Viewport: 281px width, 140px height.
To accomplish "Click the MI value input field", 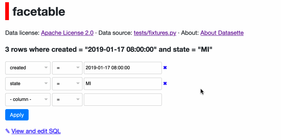I will point(123,84).
